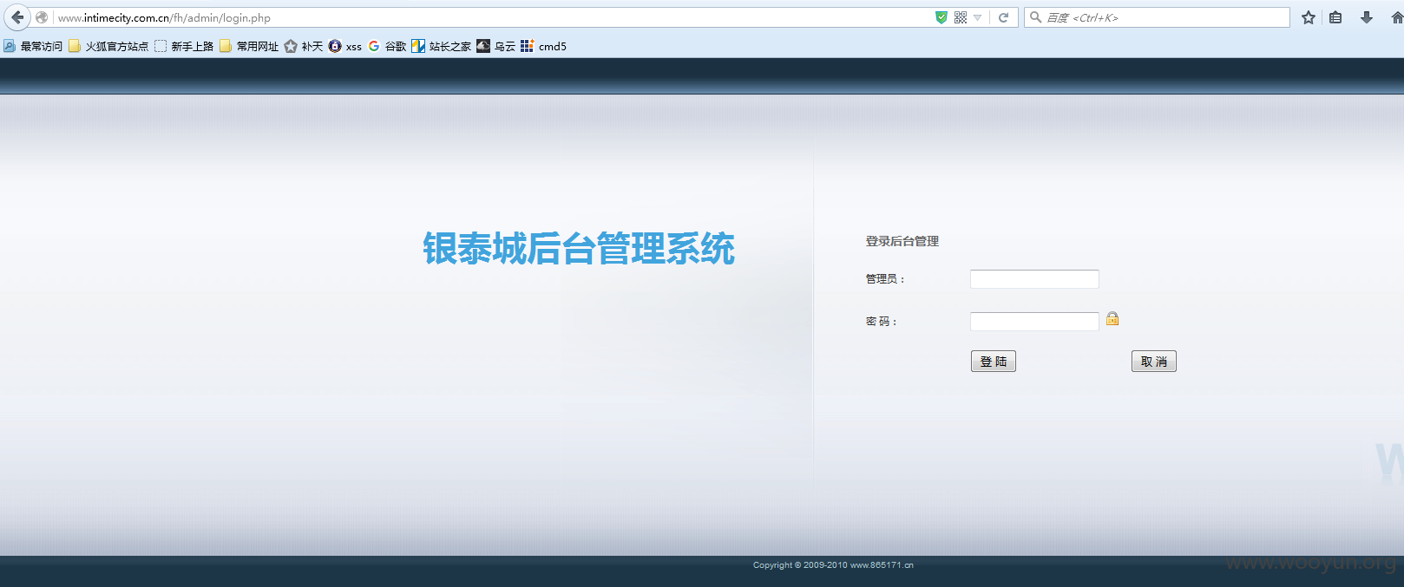Open the xss bookmark

(345, 46)
